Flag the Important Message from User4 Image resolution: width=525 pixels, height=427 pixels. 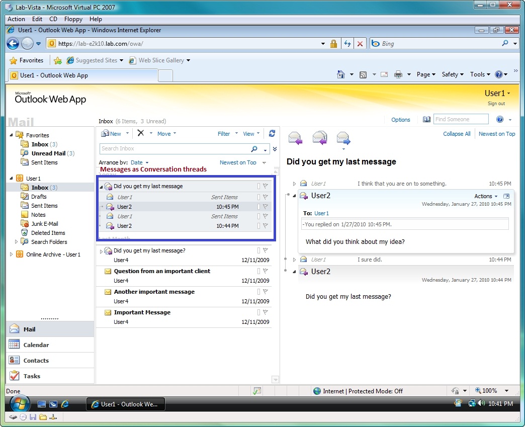pyautogui.click(x=266, y=312)
